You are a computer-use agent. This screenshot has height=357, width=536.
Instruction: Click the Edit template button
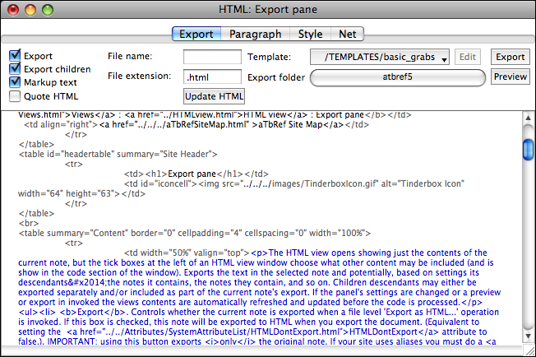coord(469,58)
